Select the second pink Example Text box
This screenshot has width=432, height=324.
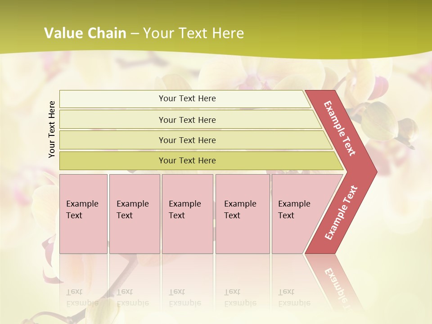pyautogui.click(x=134, y=213)
